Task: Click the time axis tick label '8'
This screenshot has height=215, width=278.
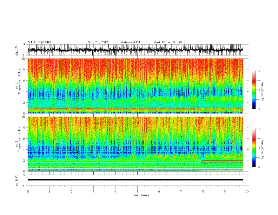Action: [203, 191]
